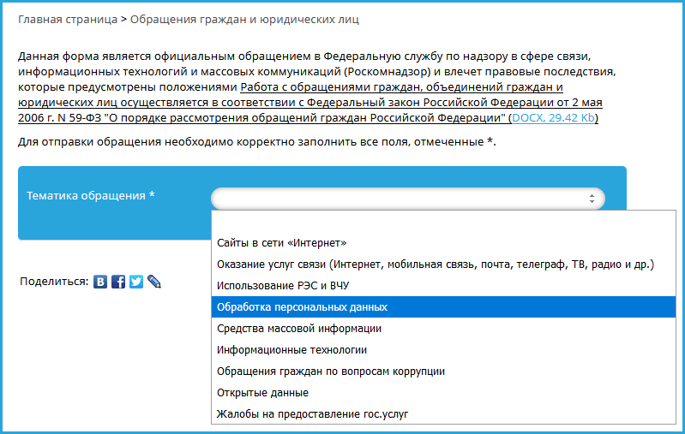Choose Обращения граждан по вопросам коррупции
This screenshot has width=685, height=434.
(x=443, y=372)
